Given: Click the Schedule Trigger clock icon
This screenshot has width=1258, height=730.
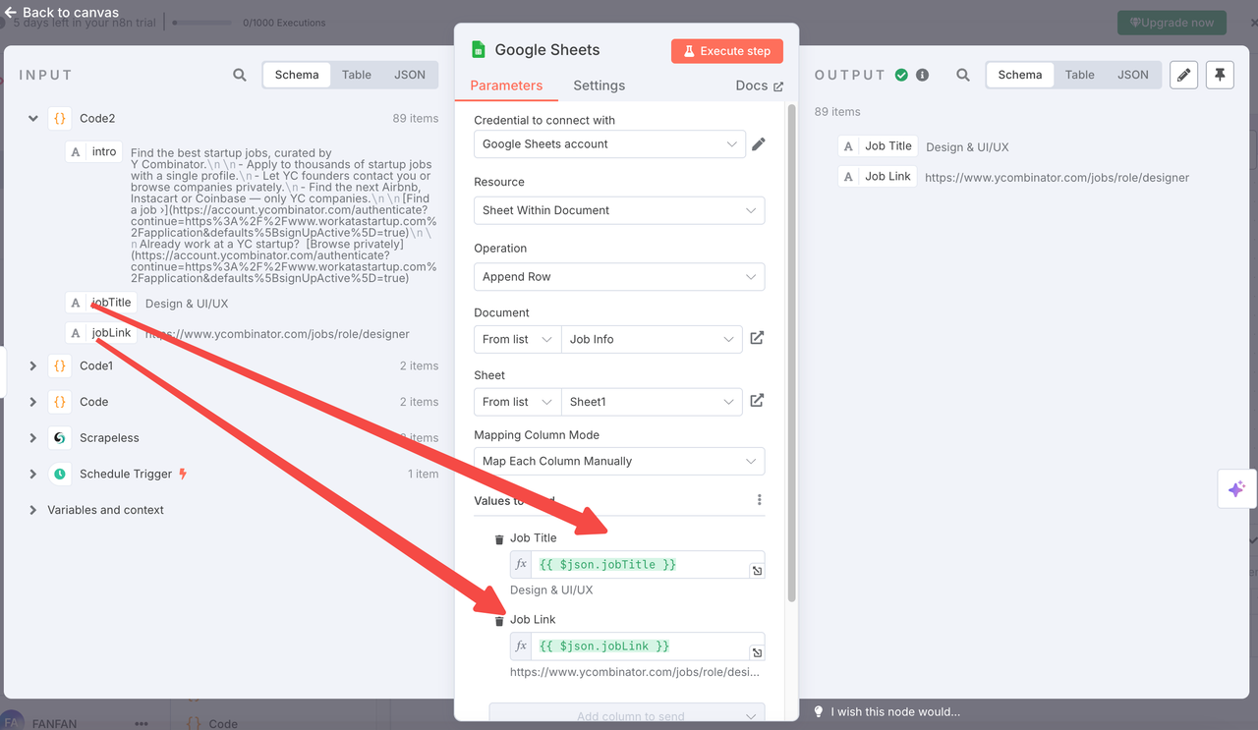Looking at the screenshot, I should pos(60,474).
